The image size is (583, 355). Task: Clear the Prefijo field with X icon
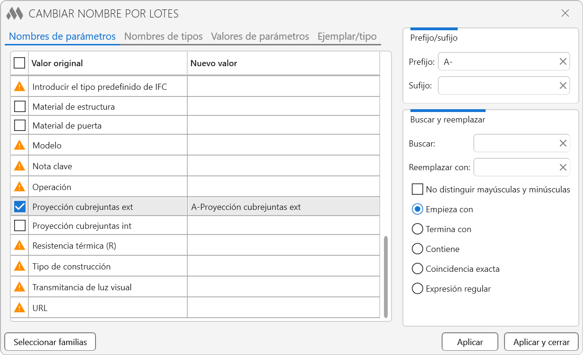point(563,61)
